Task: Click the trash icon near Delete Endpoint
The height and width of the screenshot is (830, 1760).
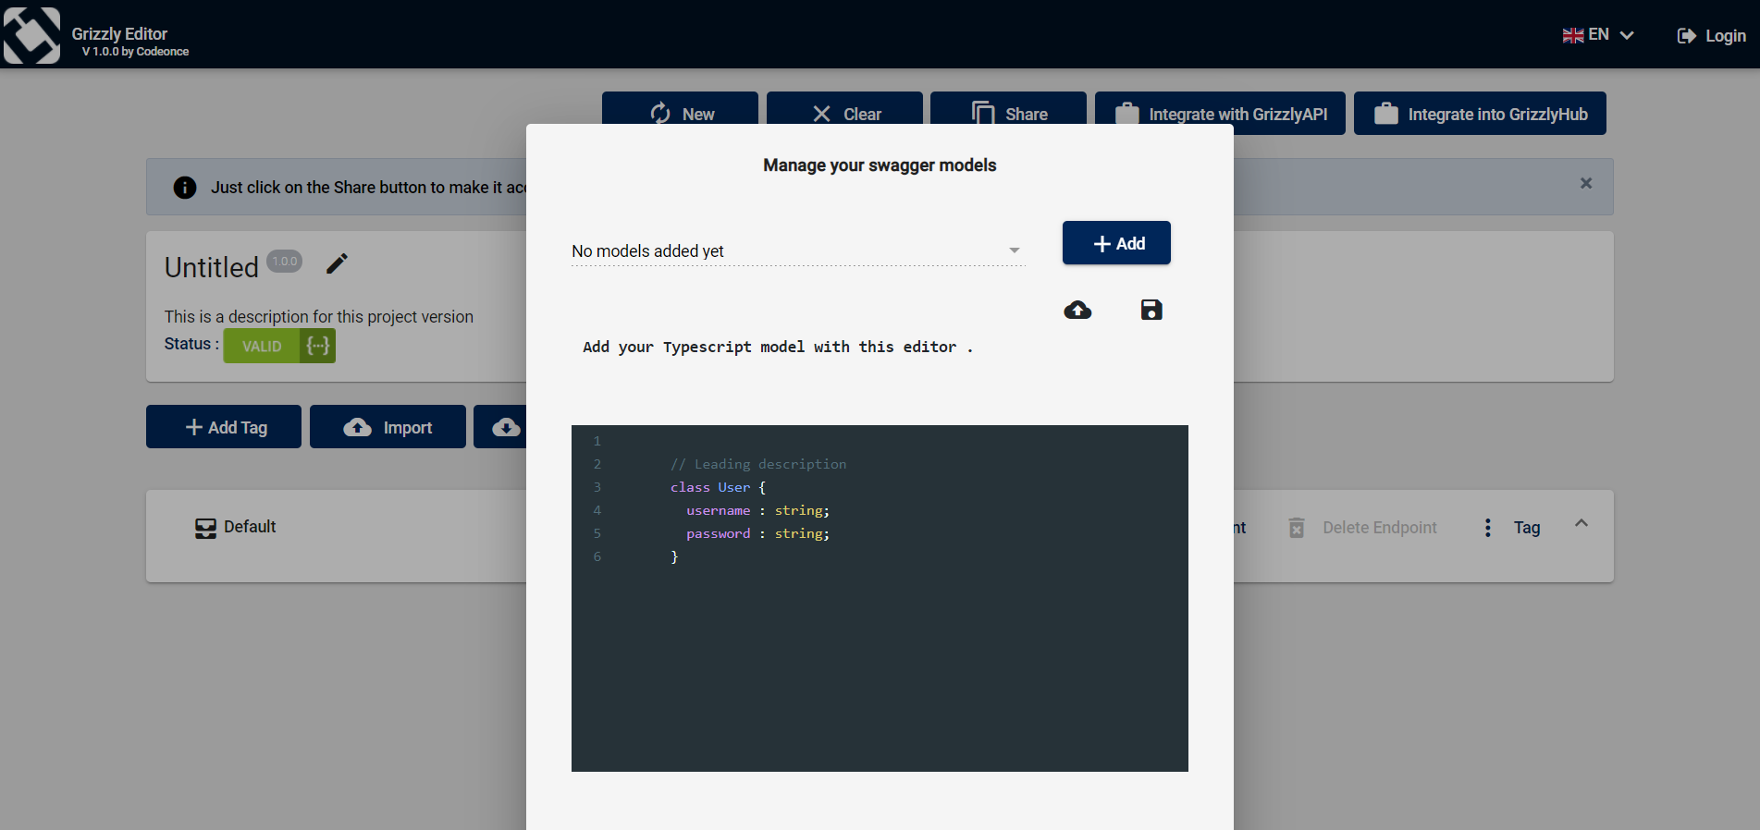Action: (x=1297, y=528)
